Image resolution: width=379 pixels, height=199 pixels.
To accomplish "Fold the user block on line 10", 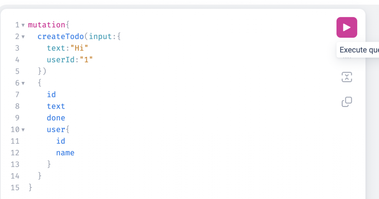I will pyautogui.click(x=23, y=130).
